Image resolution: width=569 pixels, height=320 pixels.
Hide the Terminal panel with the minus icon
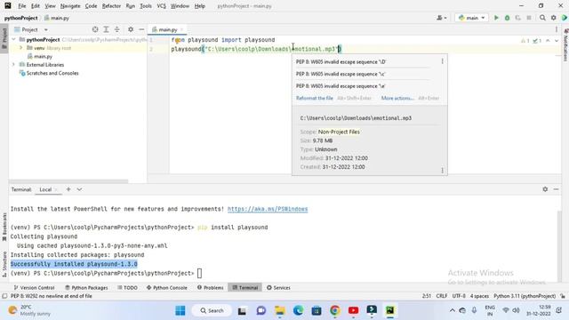click(x=556, y=189)
